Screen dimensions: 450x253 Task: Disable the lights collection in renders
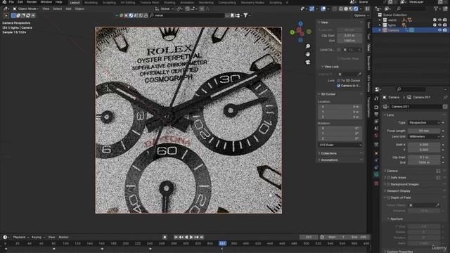(445, 25)
